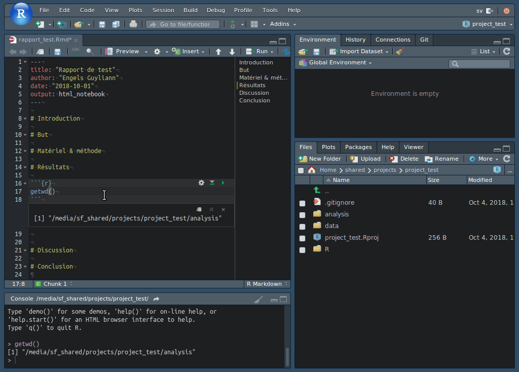Image resolution: width=519 pixels, height=372 pixels.
Task: Tick the checkbox for analysis folder
Action: (302, 215)
